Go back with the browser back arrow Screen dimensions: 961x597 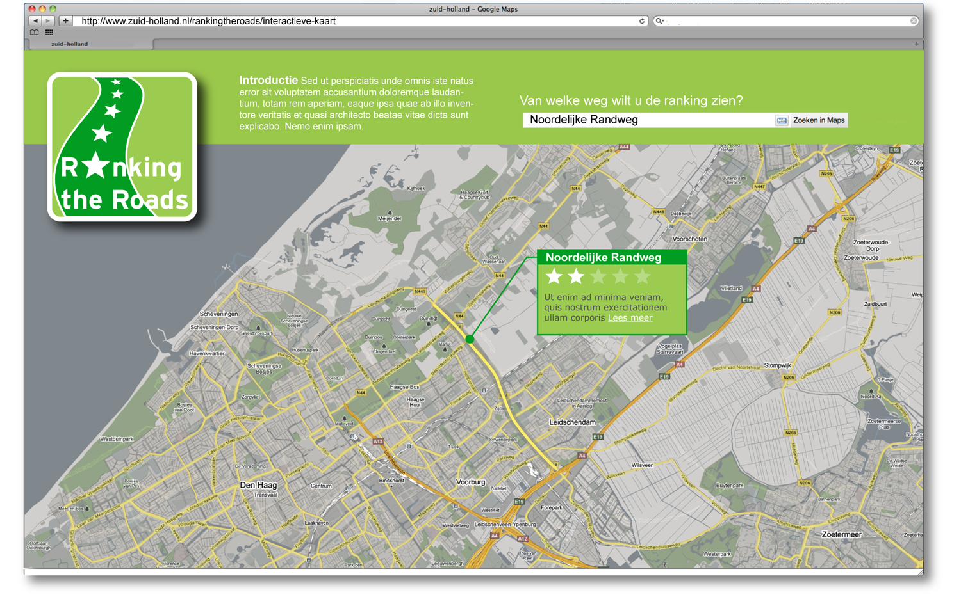(x=36, y=21)
